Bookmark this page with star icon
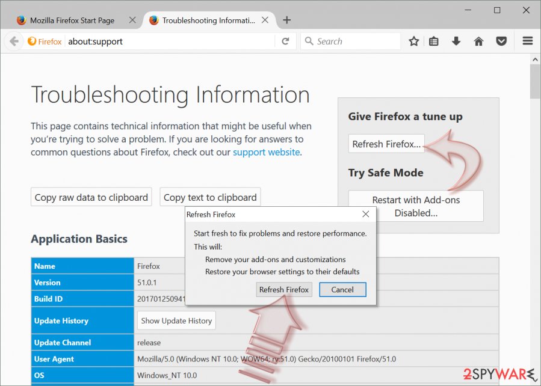This screenshot has height=386, width=541. [x=413, y=41]
